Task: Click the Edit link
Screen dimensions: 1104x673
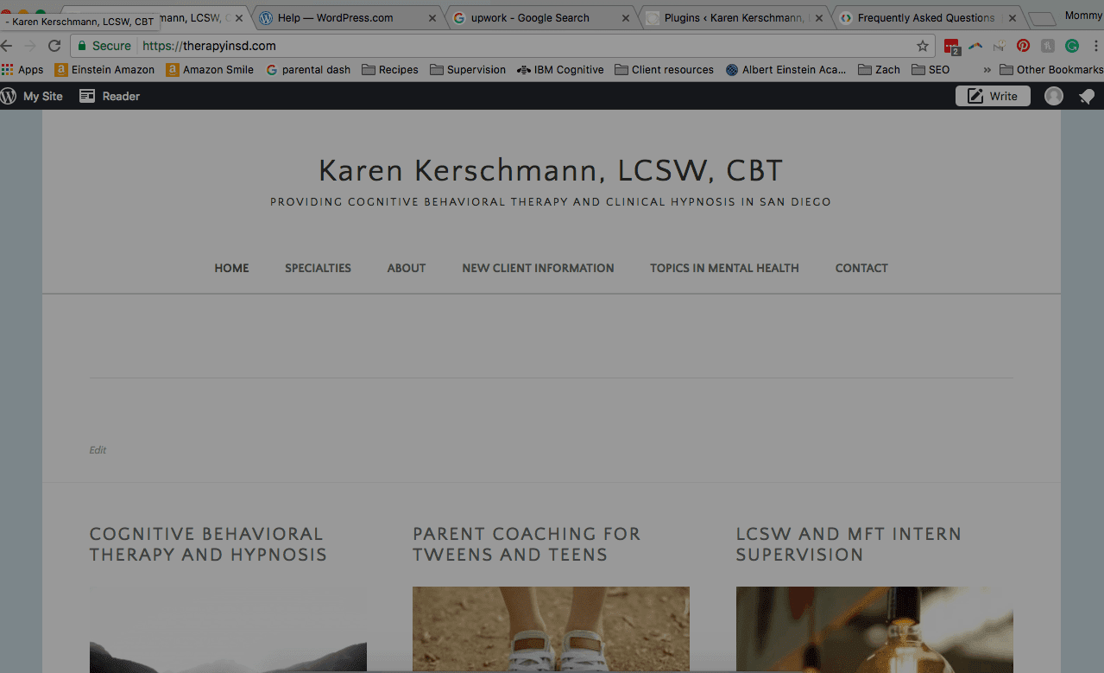Action: coord(98,450)
